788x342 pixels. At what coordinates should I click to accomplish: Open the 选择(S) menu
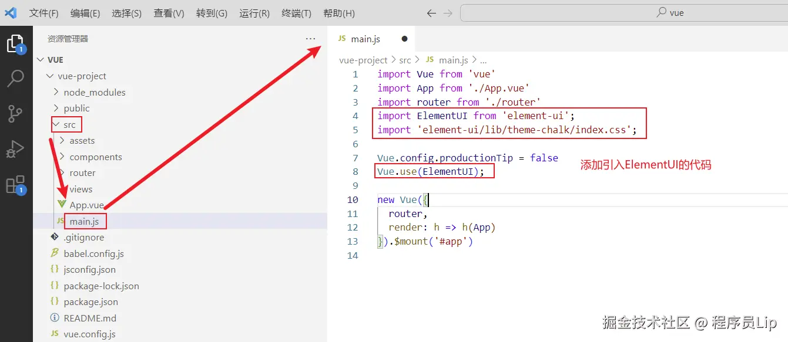coord(126,13)
